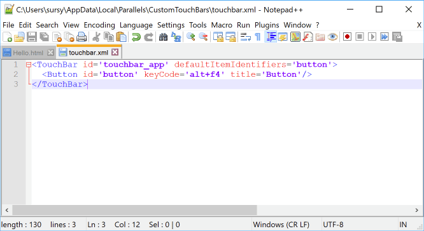Click Save Current Recorded Macro icon
This screenshot has height=231, width=424.
click(x=397, y=37)
